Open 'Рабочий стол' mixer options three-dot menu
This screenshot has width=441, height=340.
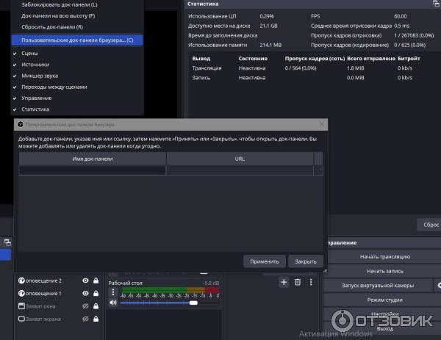(113, 292)
